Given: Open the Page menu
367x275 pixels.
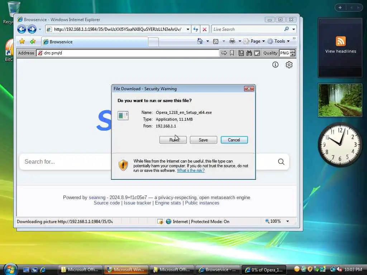Looking at the screenshot, I should tap(254, 41).
